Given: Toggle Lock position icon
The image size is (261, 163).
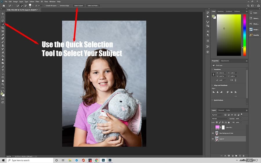Looking at the screenshot, I should pos(223,122).
